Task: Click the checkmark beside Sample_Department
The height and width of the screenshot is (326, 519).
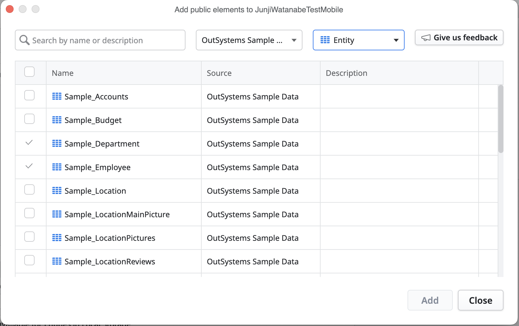Action: tap(29, 142)
